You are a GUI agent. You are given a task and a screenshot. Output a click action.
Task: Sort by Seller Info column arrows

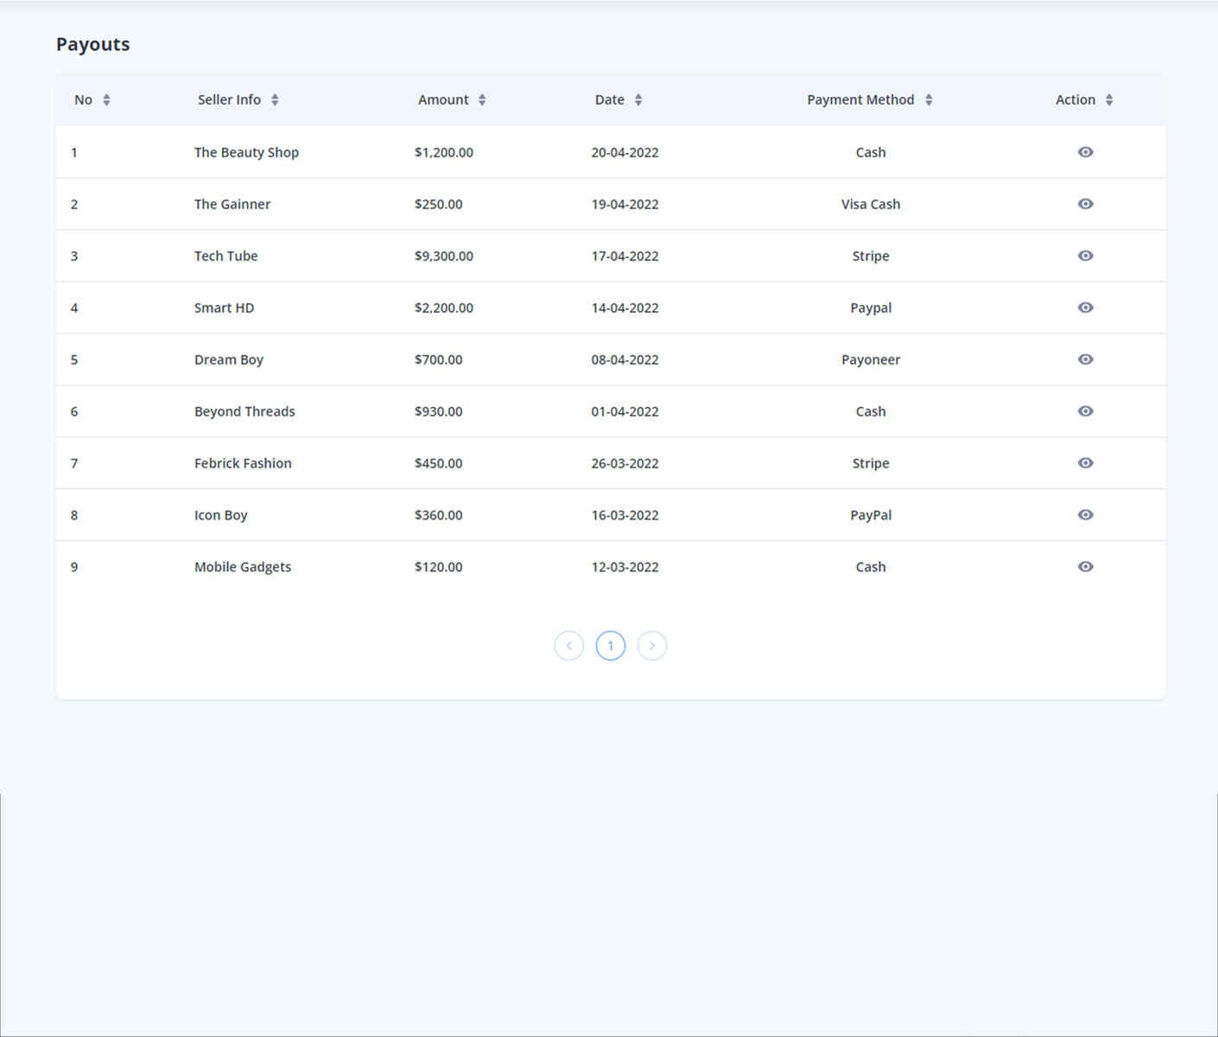coord(275,100)
